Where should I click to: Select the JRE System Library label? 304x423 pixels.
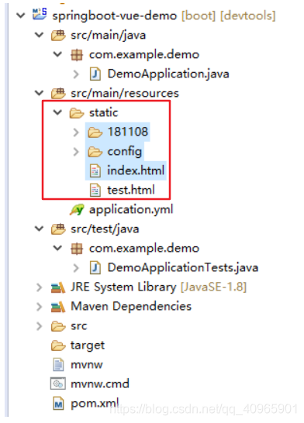(123, 287)
